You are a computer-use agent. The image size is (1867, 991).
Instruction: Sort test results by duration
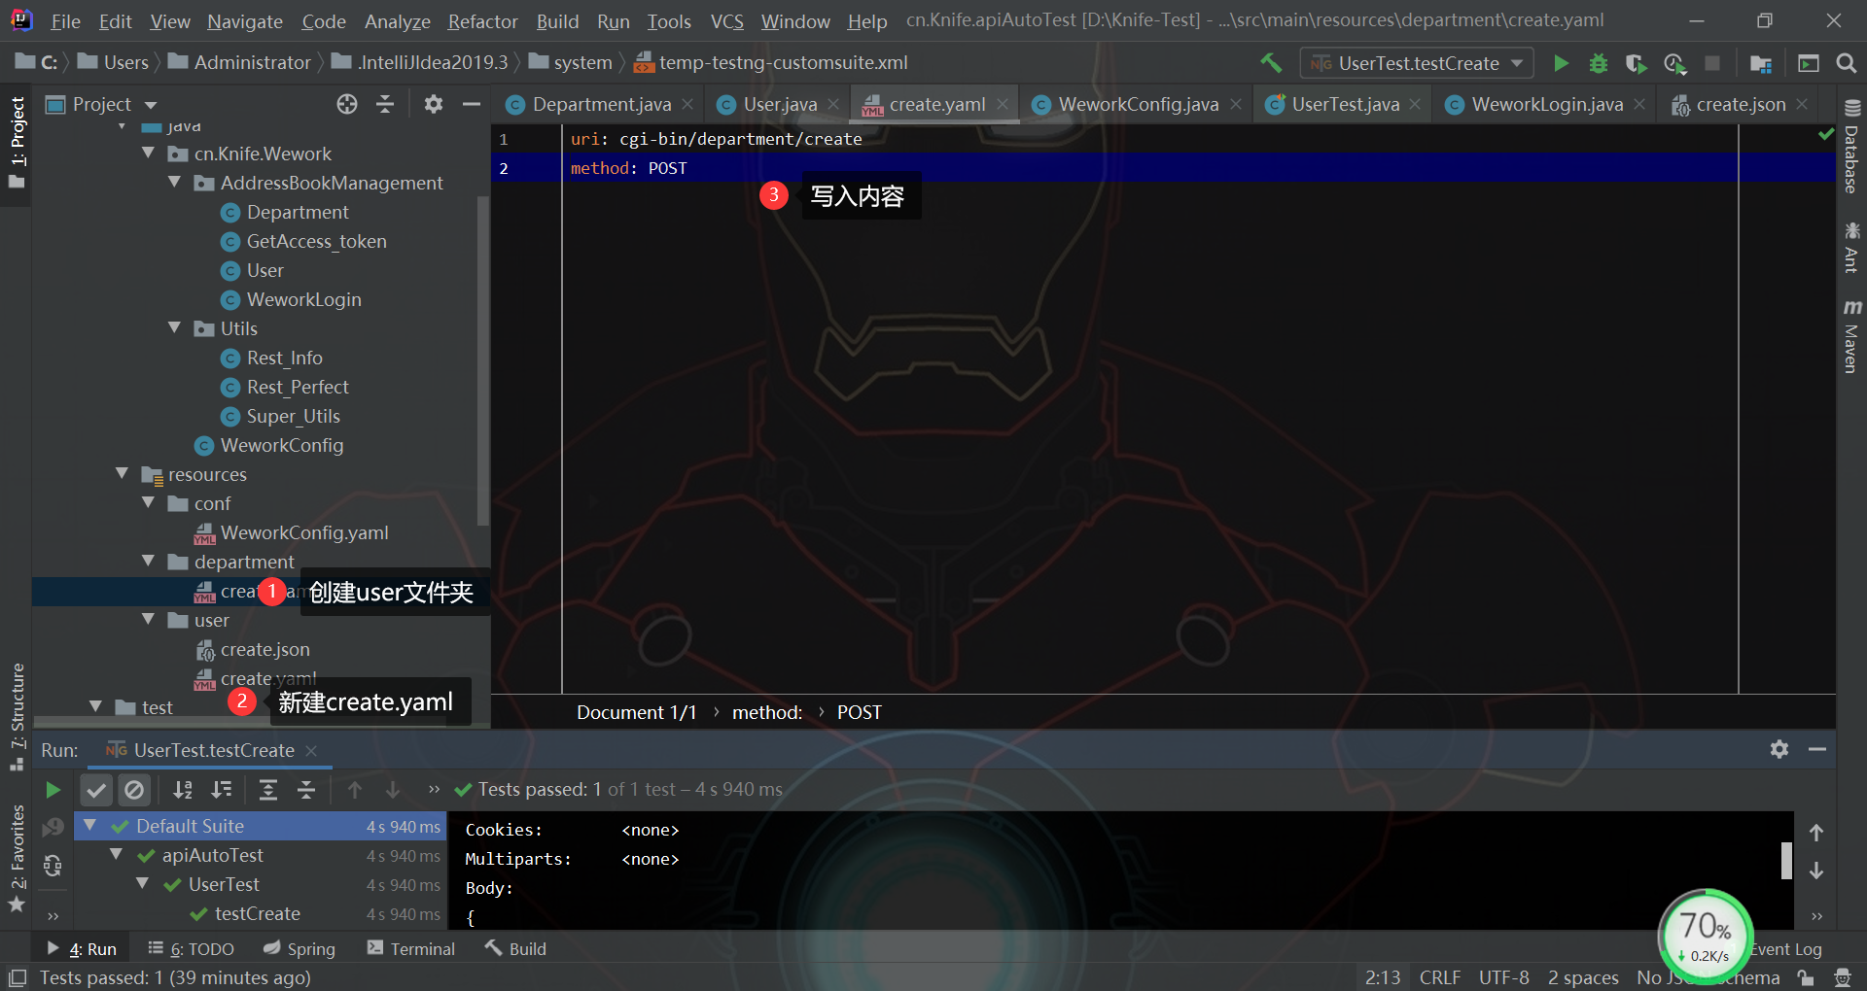[x=222, y=790]
